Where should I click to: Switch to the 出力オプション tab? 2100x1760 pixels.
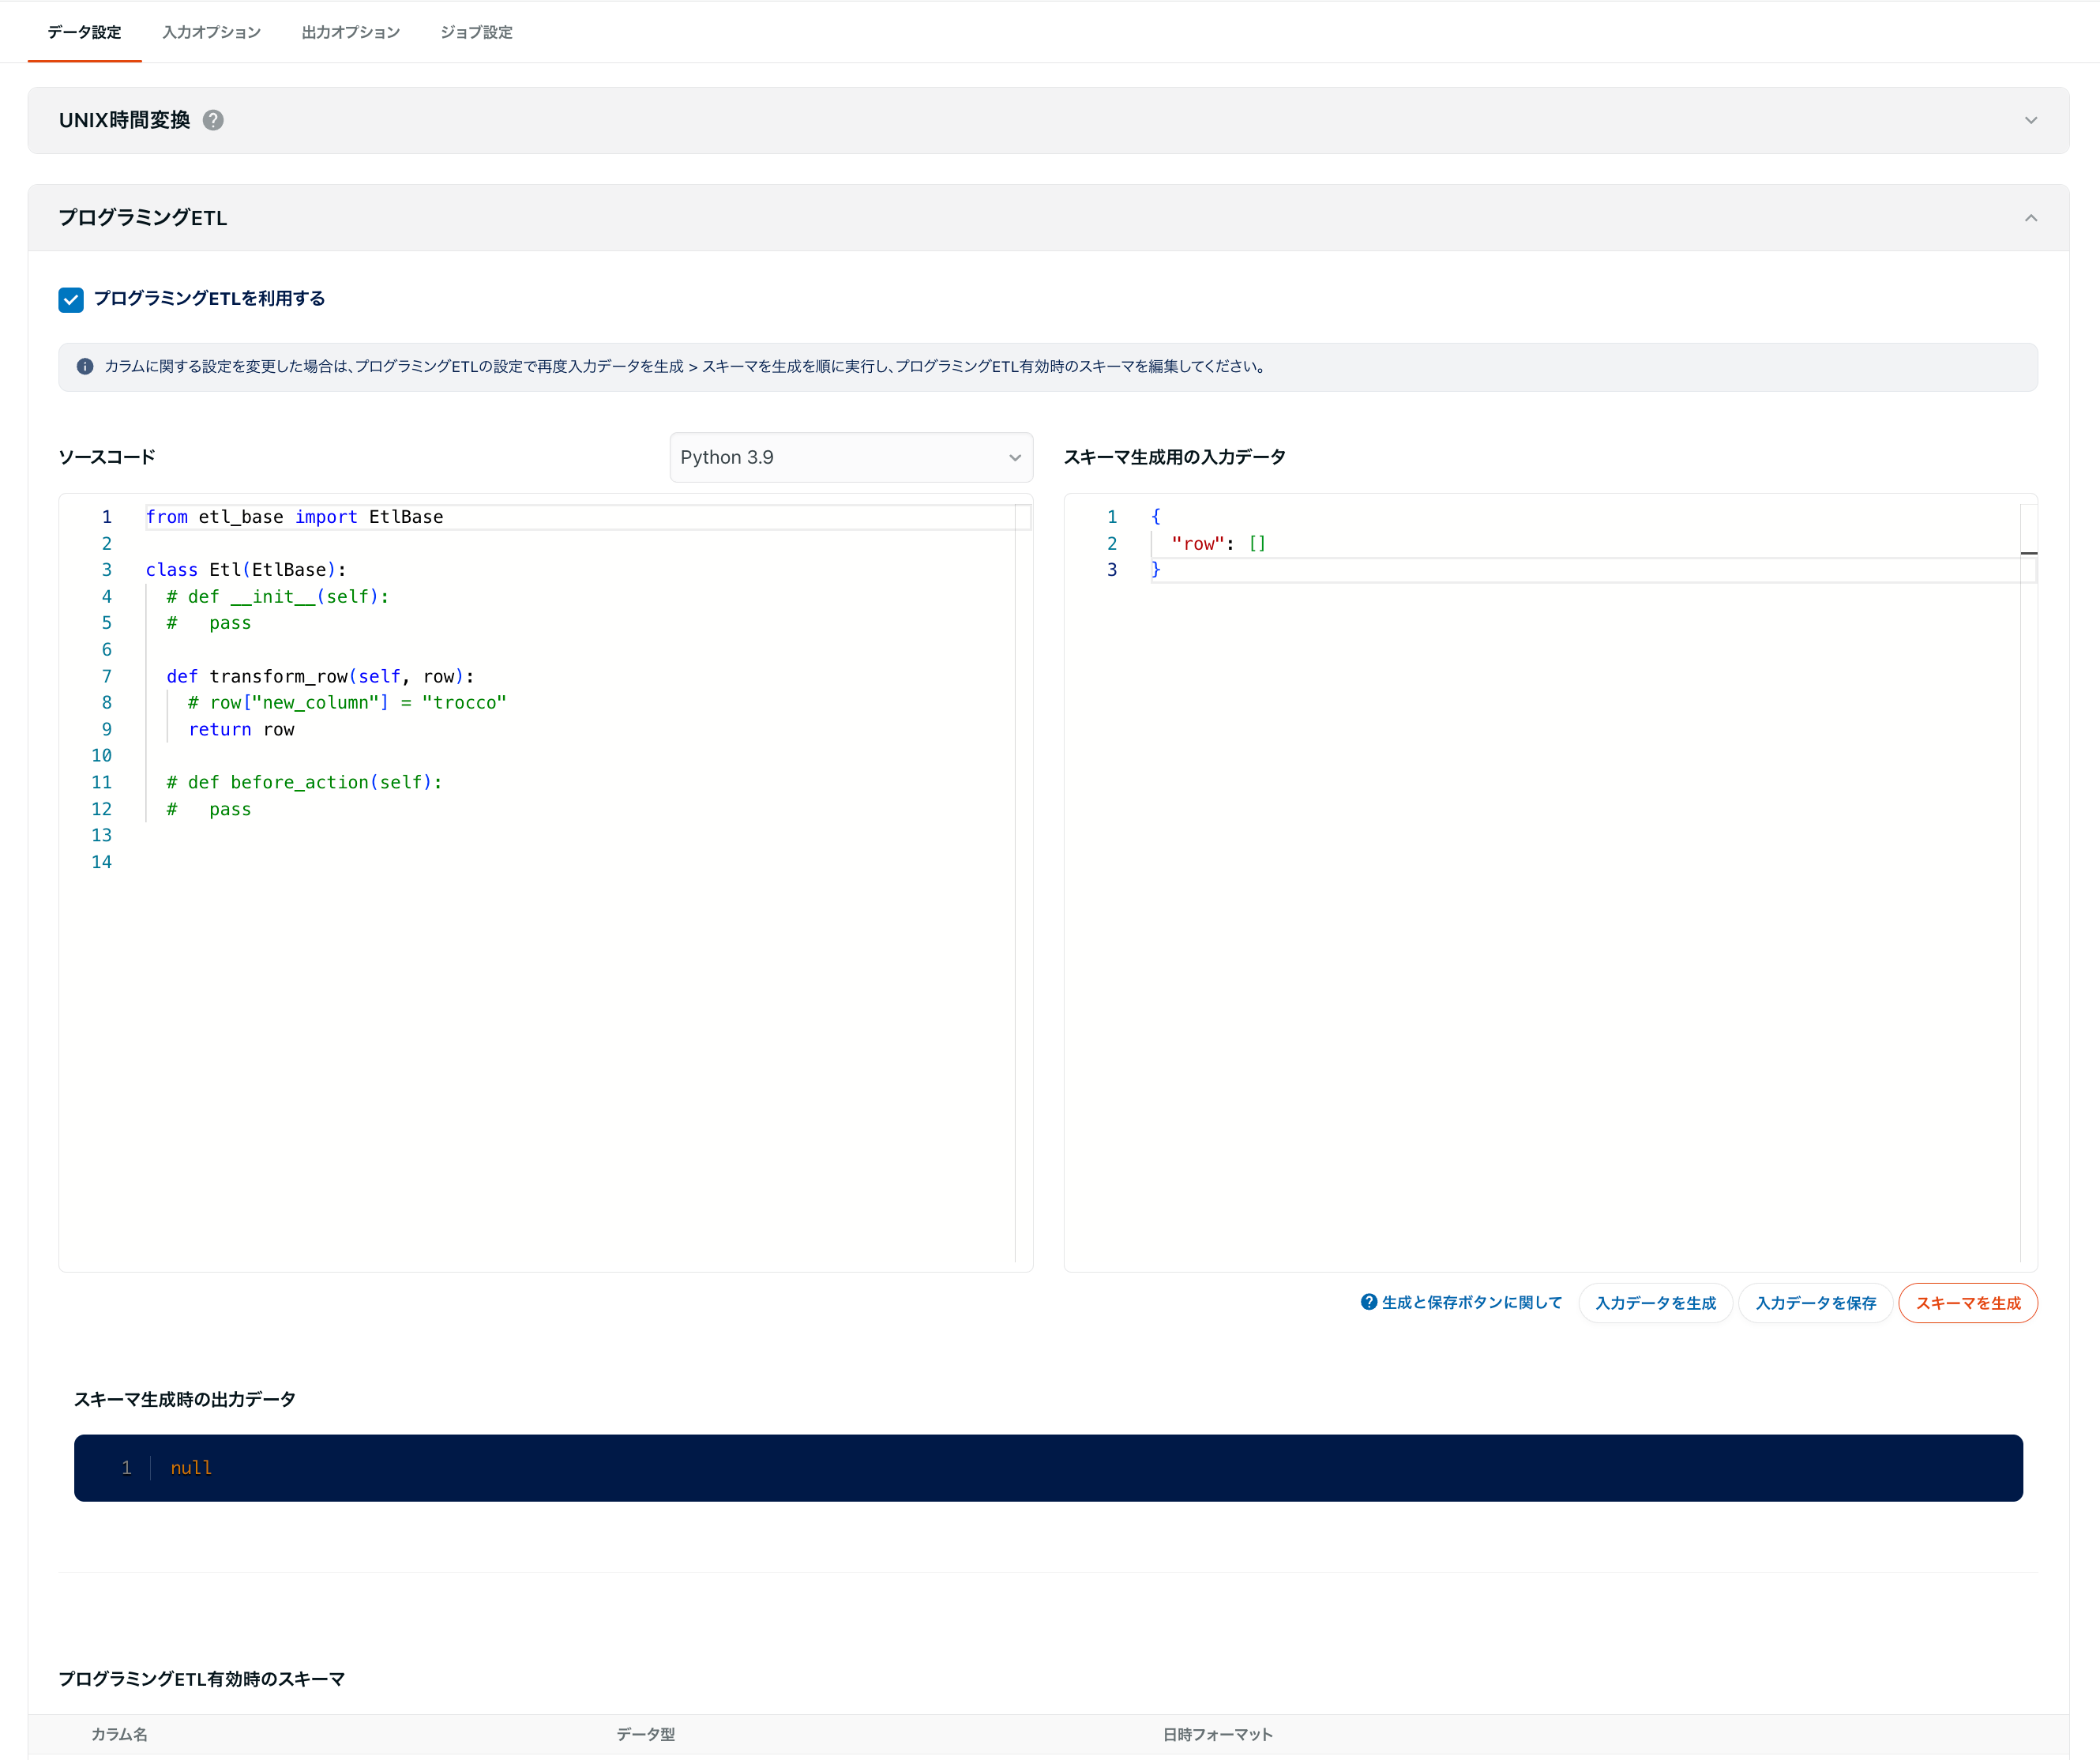(350, 32)
